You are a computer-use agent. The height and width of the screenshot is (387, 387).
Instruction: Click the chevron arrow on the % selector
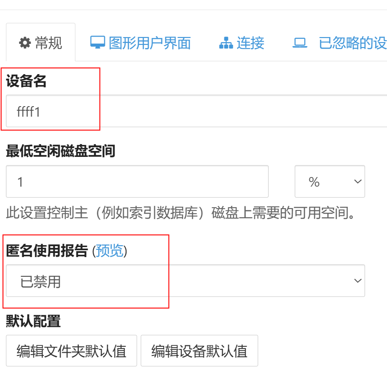[358, 182]
